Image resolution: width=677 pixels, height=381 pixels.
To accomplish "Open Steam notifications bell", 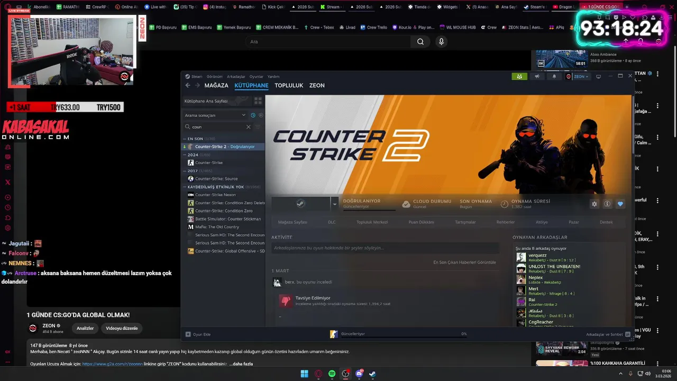I will point(554,76).
